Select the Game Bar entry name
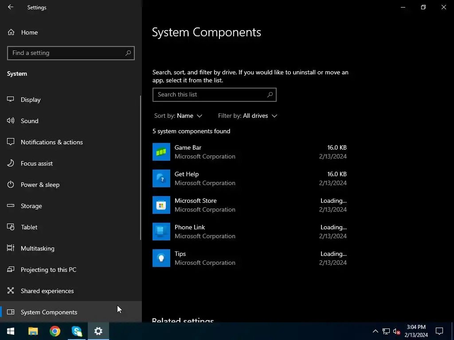The height and width of the screenshot is (340, 454). (x=188, y=147)
